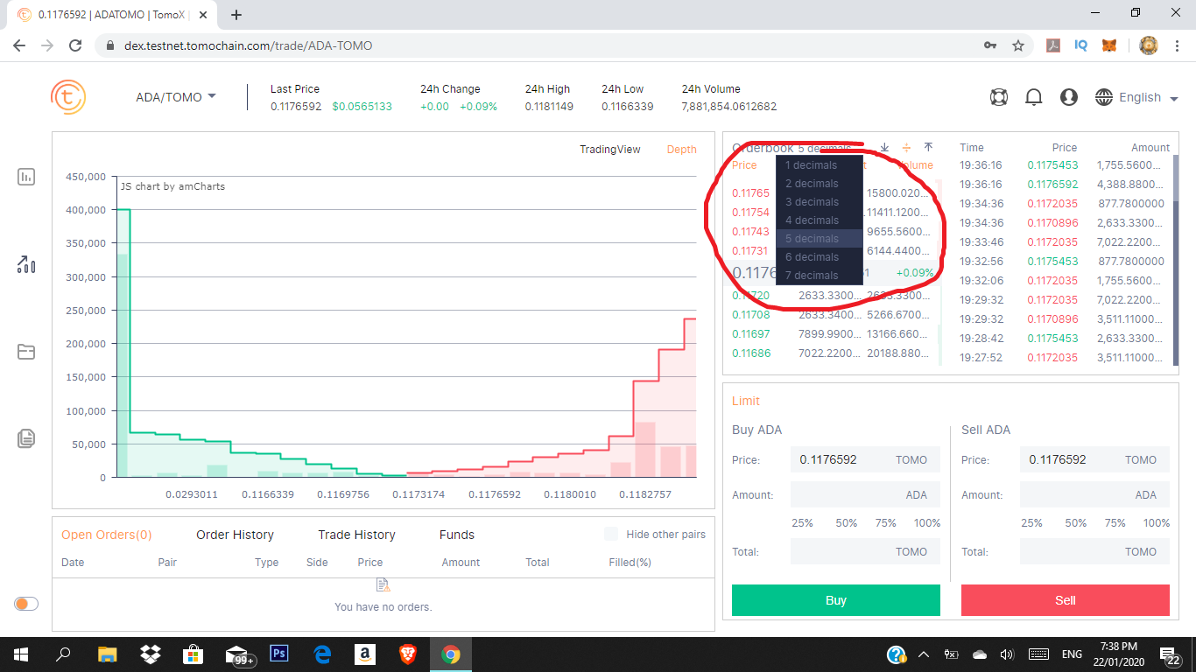Select the Limit order tab
Viewport: 1196px width, 672px height.
(x=746, y=401)
